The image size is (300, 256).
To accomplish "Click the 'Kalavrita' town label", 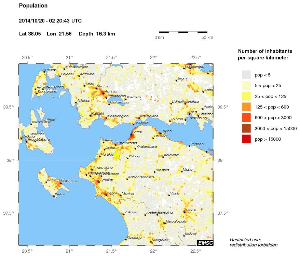I will point(172,155).
